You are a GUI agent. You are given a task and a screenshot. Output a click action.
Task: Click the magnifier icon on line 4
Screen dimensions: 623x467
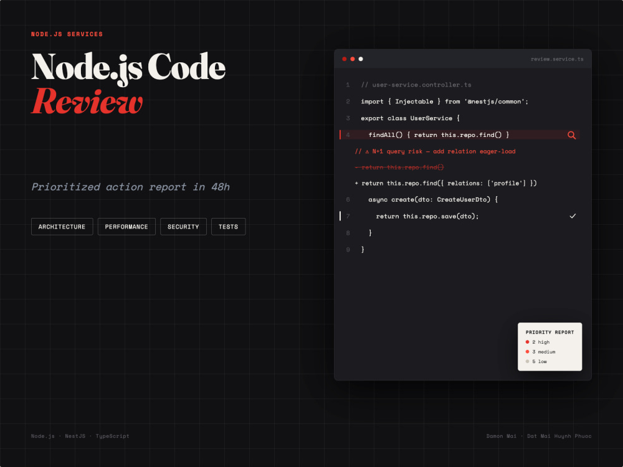pyautogui.click(x=571, y=135)
